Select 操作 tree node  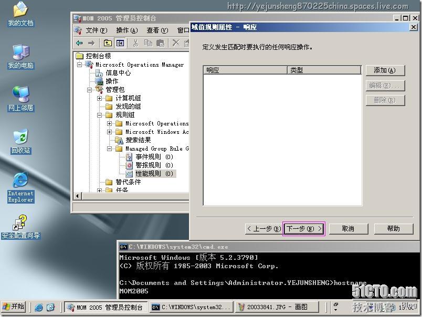[x=112, y=81]
